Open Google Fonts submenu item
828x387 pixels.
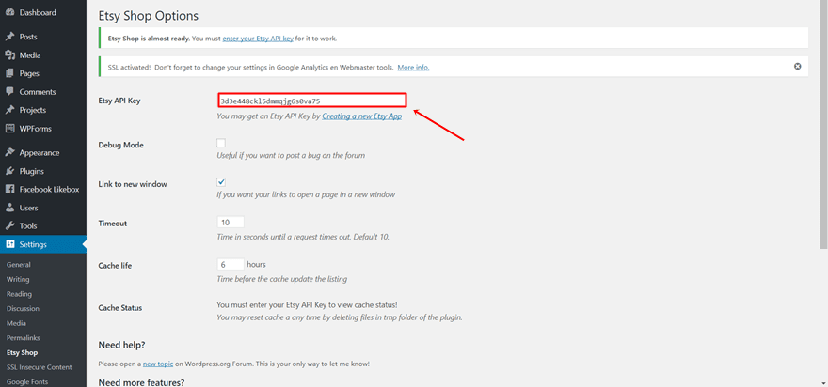click(27, 381)
